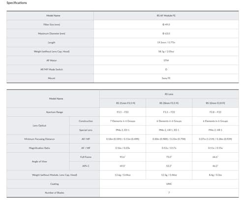Viewport: 246px width, 200px height.
Task: Select the Full Frame angle 93.6° cell
Action: [123, 157]
